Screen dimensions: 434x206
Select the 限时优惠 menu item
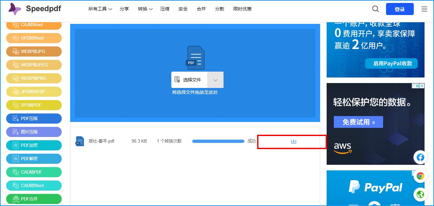click(242, 9)
